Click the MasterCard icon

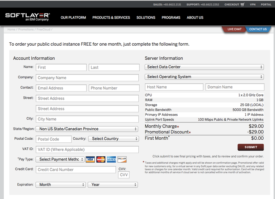click(101, 160)
